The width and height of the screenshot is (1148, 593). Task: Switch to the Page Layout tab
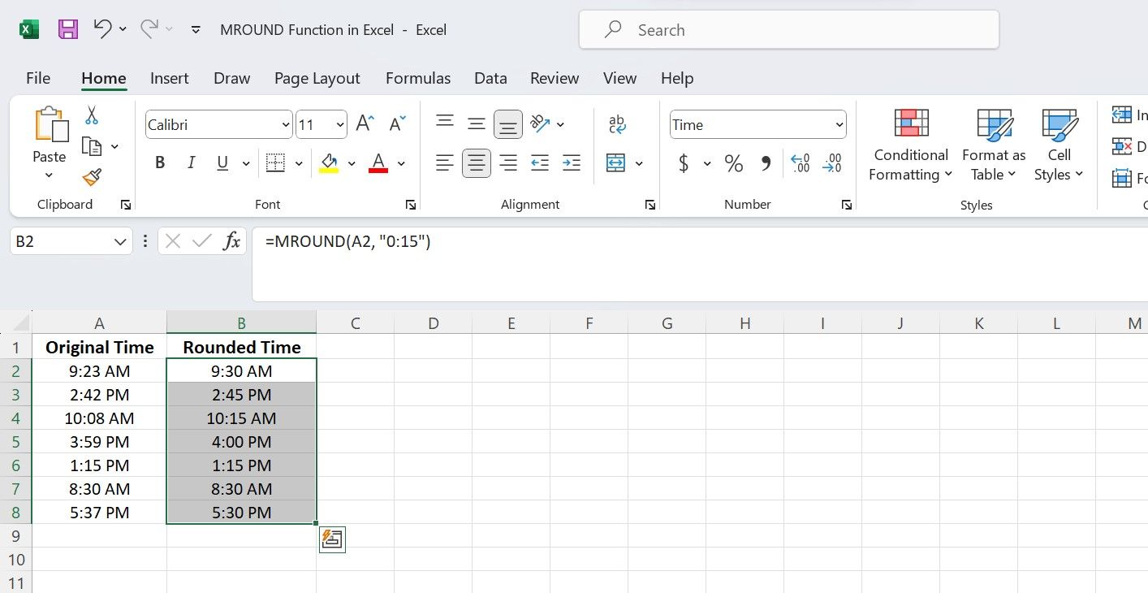point(317,78)
